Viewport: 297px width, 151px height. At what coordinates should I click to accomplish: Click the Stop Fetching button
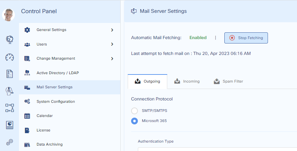coord(246,38)
